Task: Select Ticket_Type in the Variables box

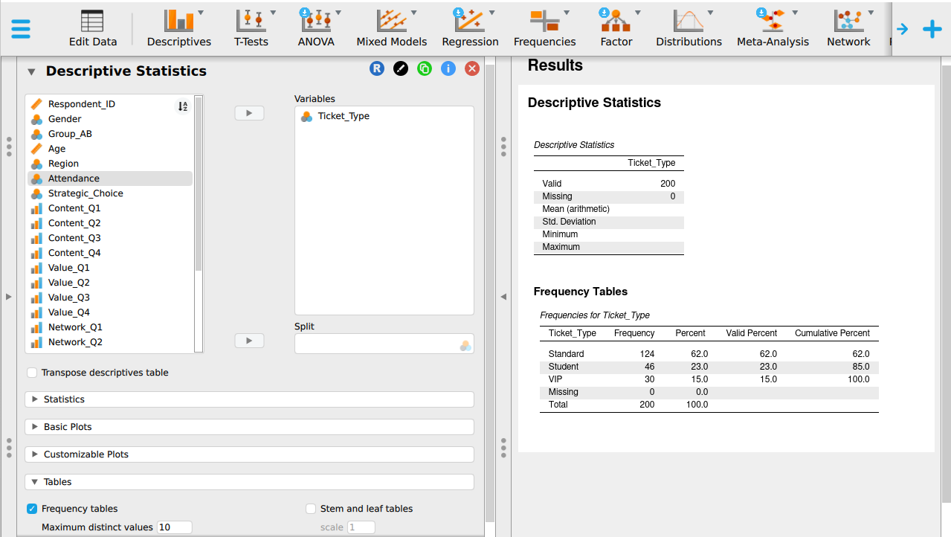Action: click(x=344, y=116)
